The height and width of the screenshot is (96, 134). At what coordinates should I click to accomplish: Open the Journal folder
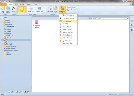click(x=7, y=33)
